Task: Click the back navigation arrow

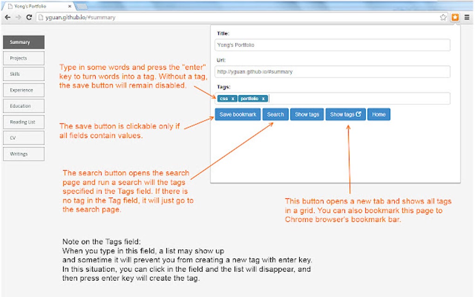Action: (x=7, y=17)
